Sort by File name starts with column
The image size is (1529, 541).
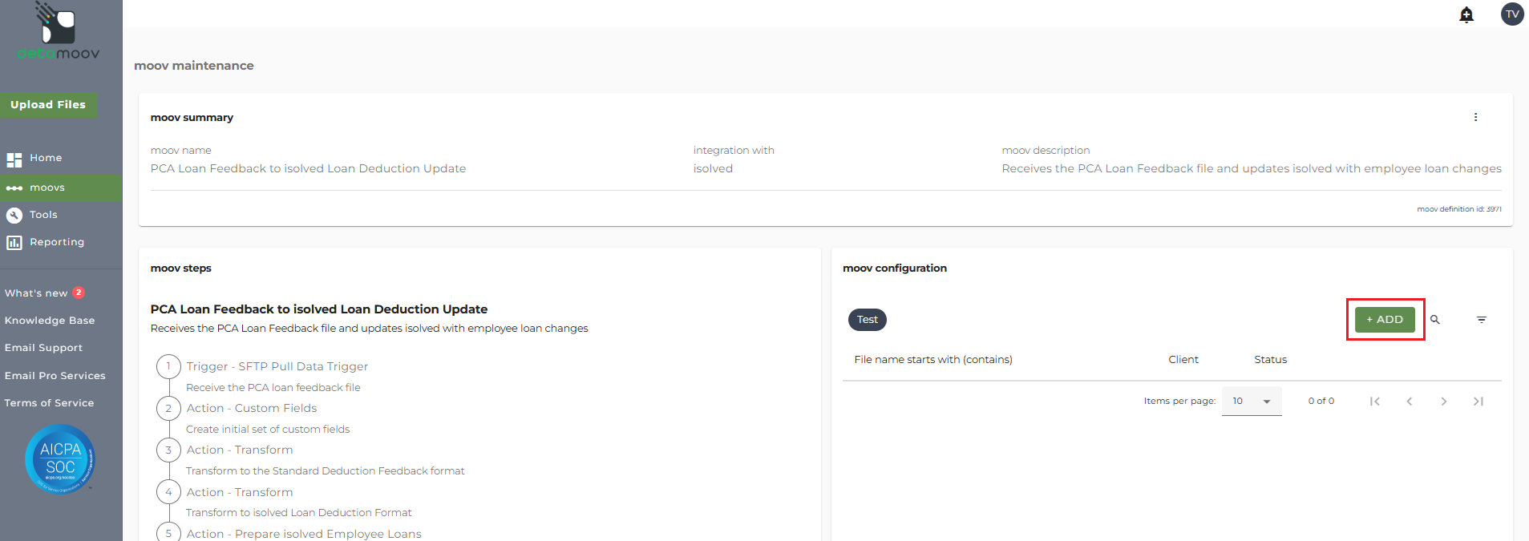[x=933, y=360]
